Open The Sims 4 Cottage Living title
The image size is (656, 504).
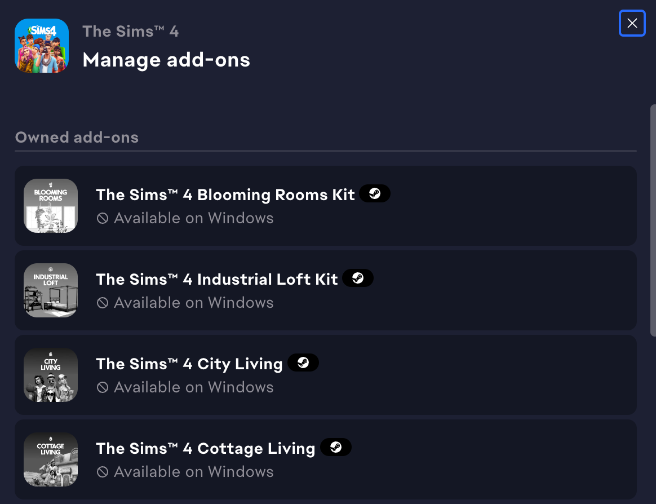tap(206, 448)
